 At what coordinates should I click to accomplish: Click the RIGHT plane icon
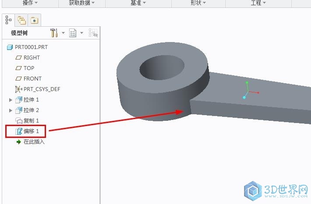(18, 58)
